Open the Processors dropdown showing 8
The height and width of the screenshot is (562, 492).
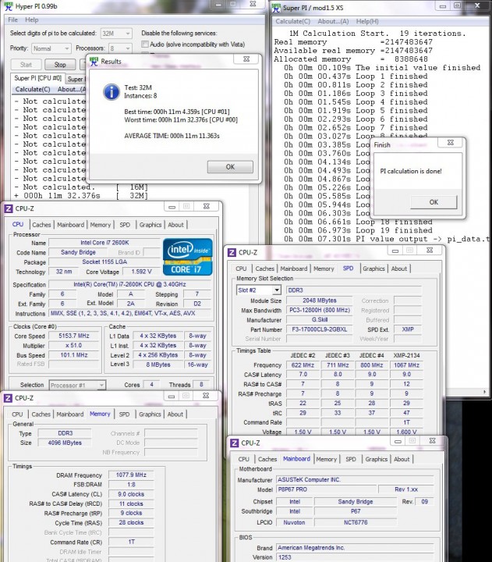pyautogui.click(x=120, y=48)
